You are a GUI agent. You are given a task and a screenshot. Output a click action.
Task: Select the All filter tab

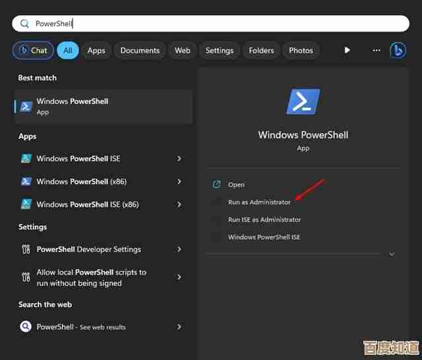pyautogui.click(x=68, y=50)
